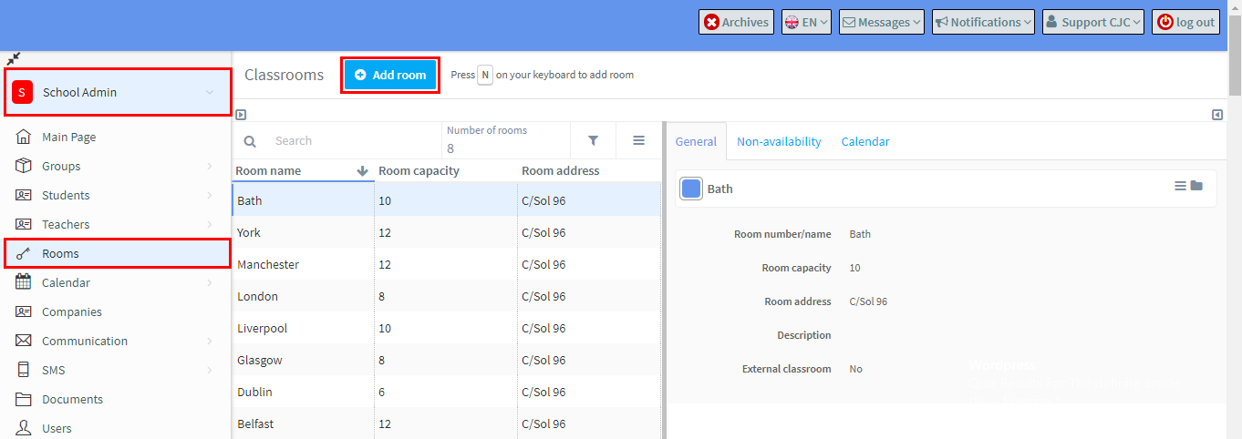Expand the School Admin role selector
The height and width of the screenshot is (439, 1242).
[118, 92]
